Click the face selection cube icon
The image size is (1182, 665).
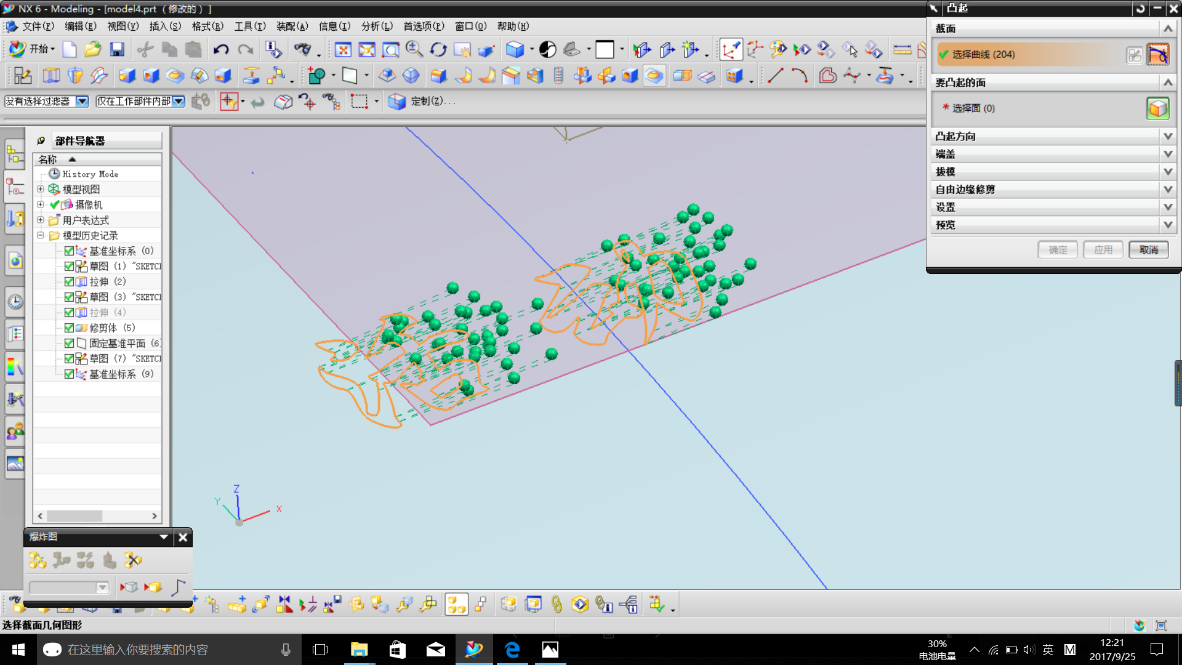(1158, 108)
